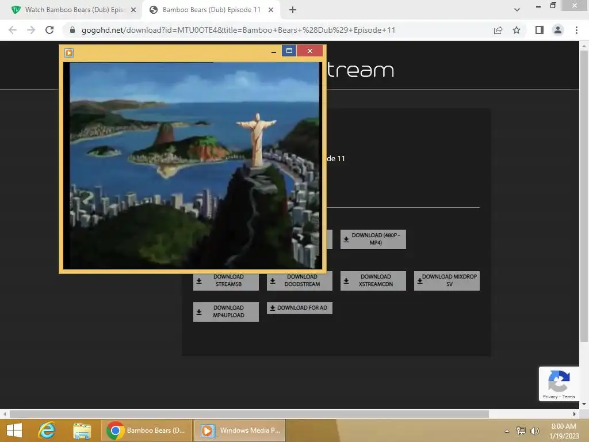Launch Internet Explorer from taskbar

pyautogui.click(x=47, y=430)
